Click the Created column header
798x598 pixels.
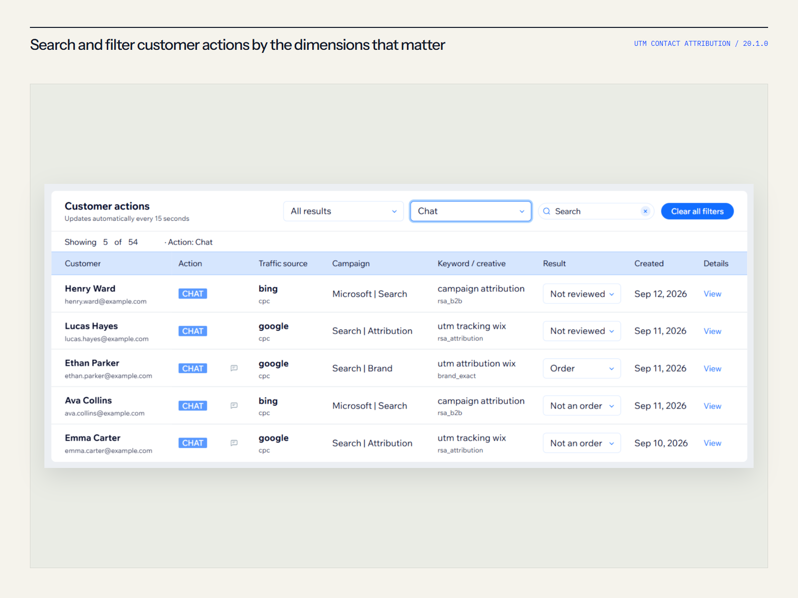pyautogui.click(x=649, y=264)
